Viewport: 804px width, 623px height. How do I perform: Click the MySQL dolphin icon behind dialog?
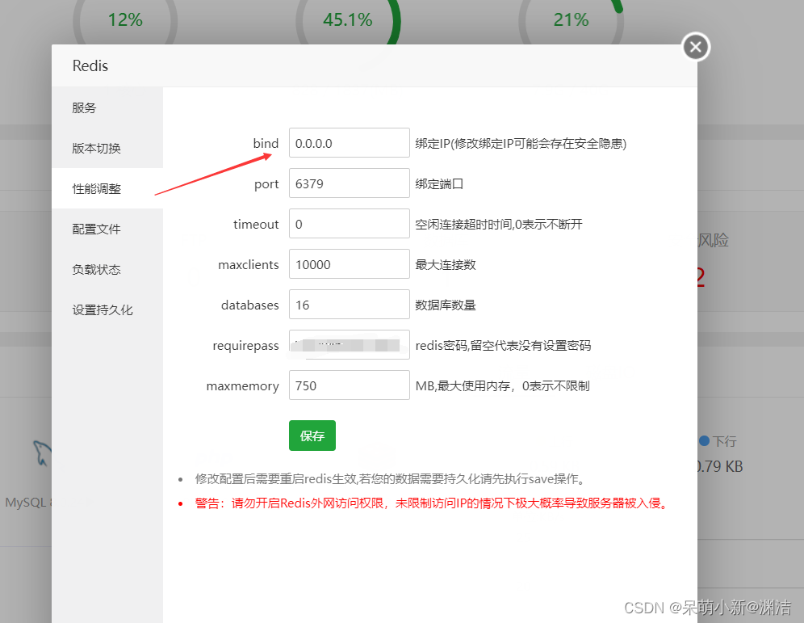tap(42, 453)
